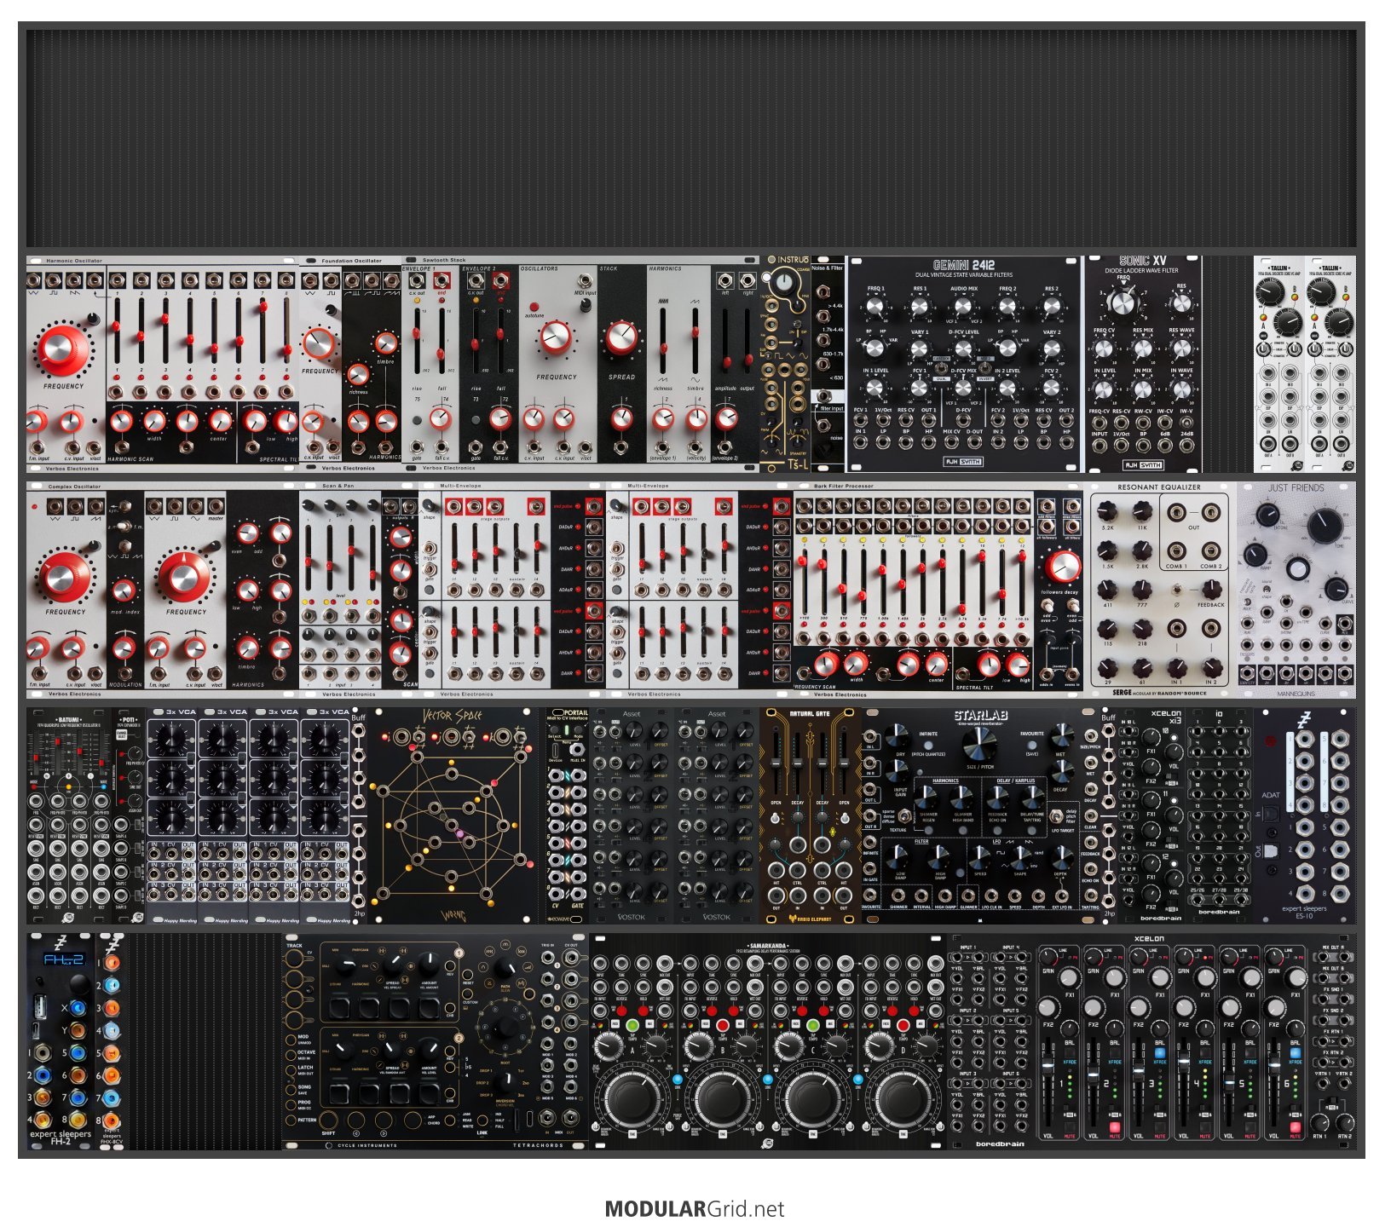Click the Resonant Equalizer COMB 1 jack

pos(1176,550)
